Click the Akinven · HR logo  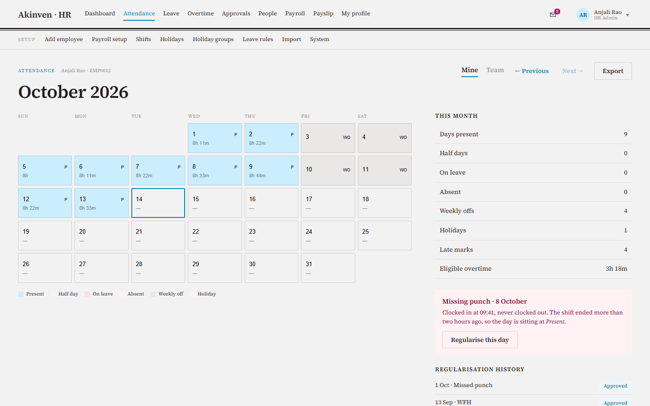[45, 14]
